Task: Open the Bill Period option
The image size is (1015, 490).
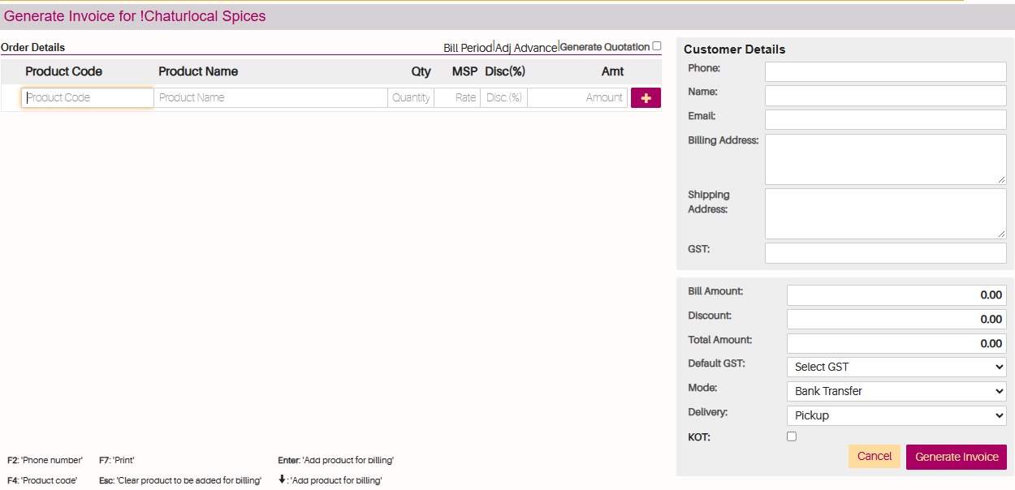Action: click(468, 48)
